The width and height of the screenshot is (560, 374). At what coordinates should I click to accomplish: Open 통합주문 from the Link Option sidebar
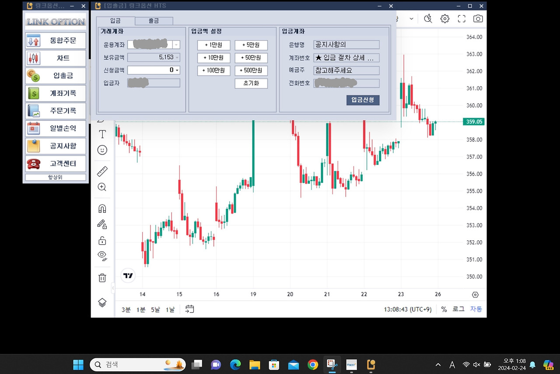(56, 41)
